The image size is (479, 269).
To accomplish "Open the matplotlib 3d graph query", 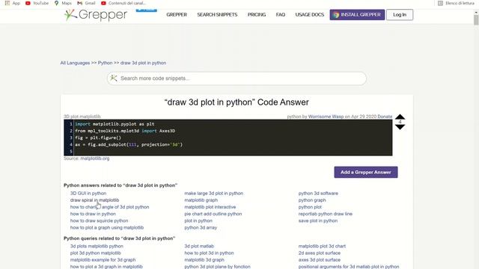I will click(204, 260).
